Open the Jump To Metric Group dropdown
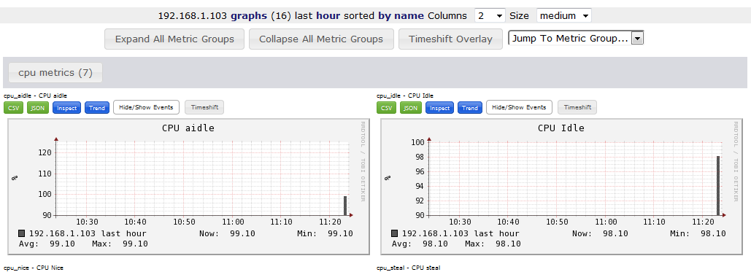 tap(576, 39)
